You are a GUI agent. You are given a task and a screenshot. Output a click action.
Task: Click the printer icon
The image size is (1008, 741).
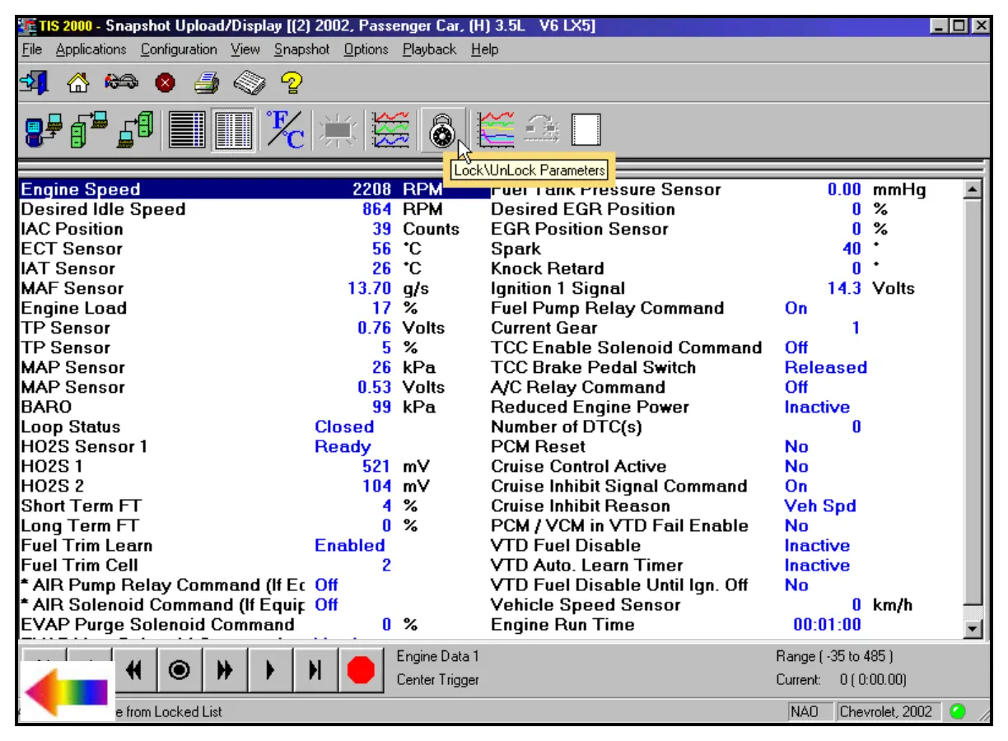pyautogui.click(x=206, y=82)
